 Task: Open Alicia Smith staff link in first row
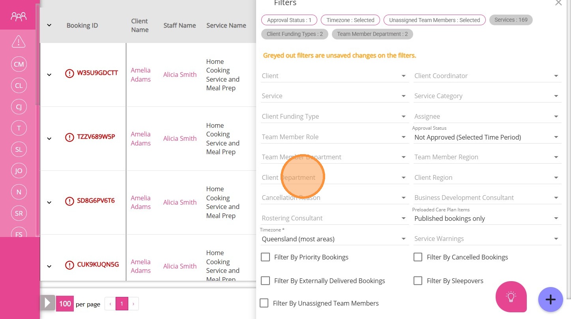180,75
